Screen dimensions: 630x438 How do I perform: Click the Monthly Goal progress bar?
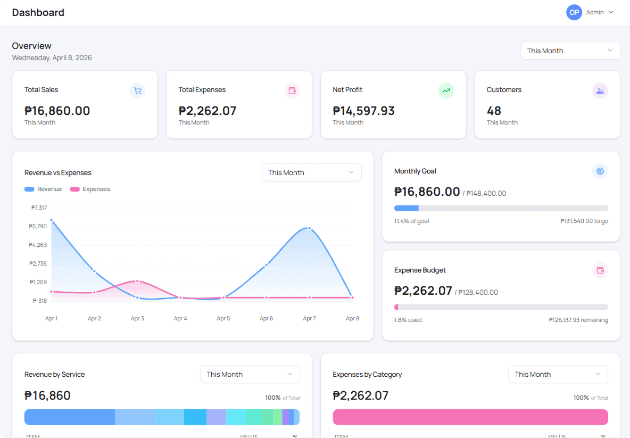pos(501,208)
